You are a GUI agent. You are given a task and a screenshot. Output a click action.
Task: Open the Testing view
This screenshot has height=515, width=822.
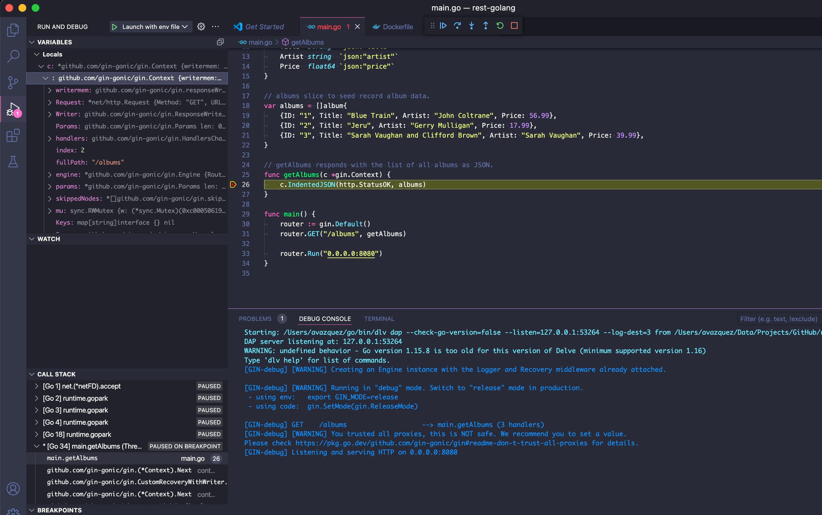tap(13, 162)
